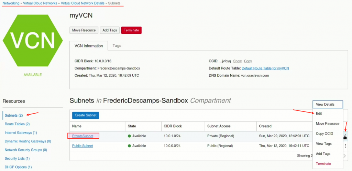Click the CIDR Block 10.0.0.0/16 text
The width and height of the screenshot is (352, 171).
pyautogui.click(x=93, y=61)
